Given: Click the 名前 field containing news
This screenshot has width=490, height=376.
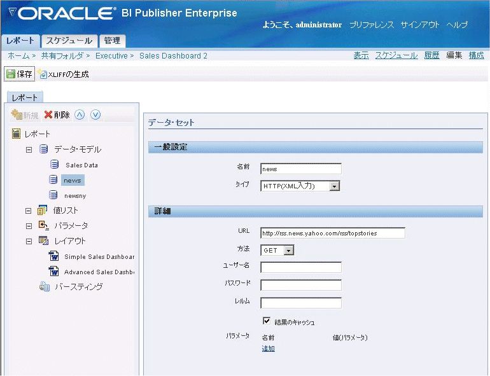Looking at the screenshot, I should coord(301,169).
